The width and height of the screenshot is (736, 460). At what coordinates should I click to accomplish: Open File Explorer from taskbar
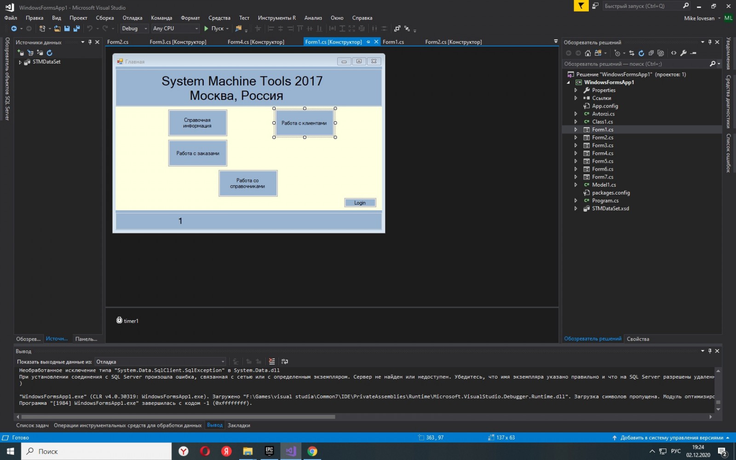[247, 451]
